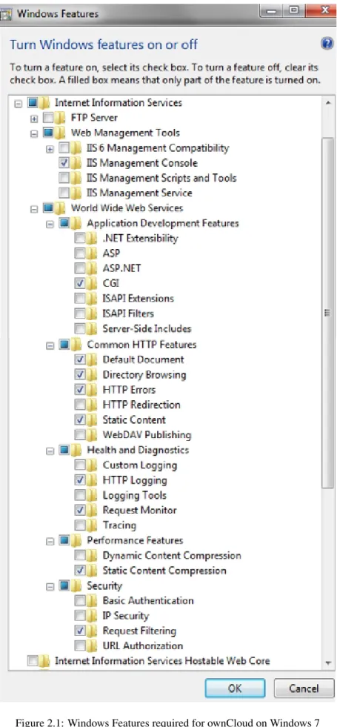The width and height of the screenshot is (337, 727).
Task: Click the CGI folder icon
Action: click(x=93, y=283)
